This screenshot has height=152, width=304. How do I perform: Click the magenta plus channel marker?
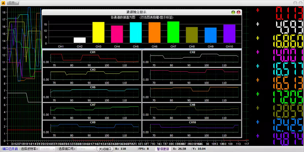coord(258,52)
